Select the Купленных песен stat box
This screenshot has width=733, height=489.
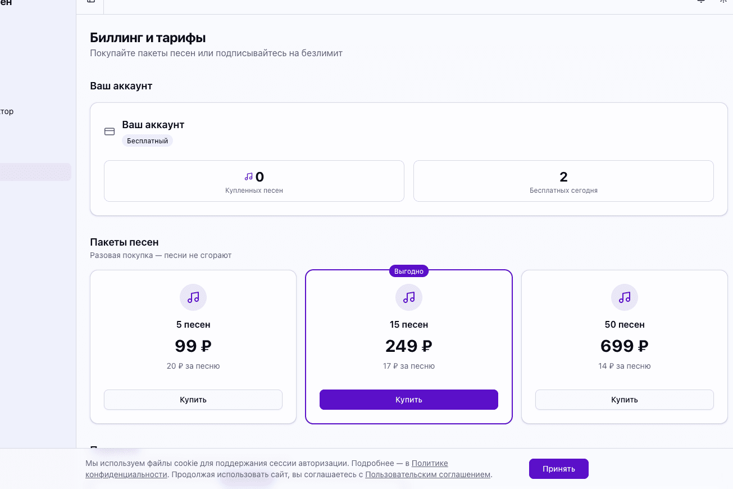pyautogui.click(x=254, y=181)
